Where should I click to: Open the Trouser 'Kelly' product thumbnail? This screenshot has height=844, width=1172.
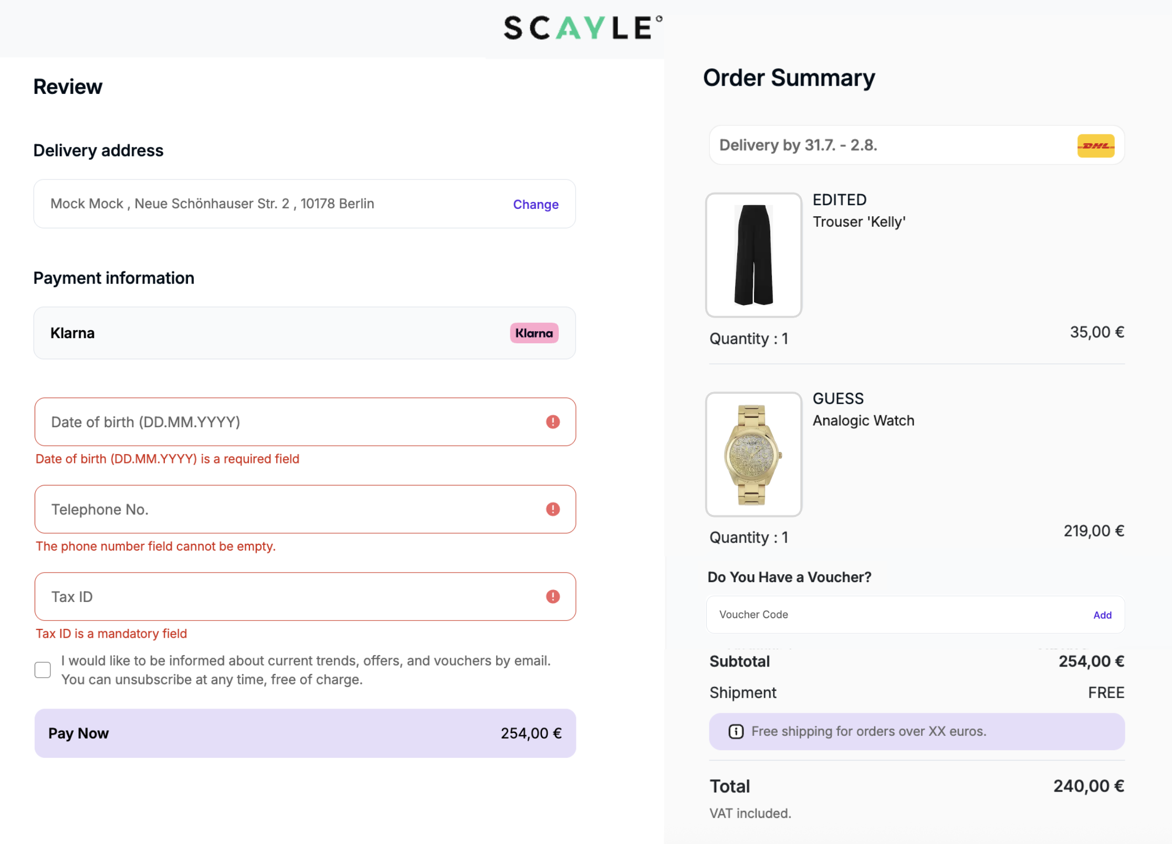(x=754, y=255)
